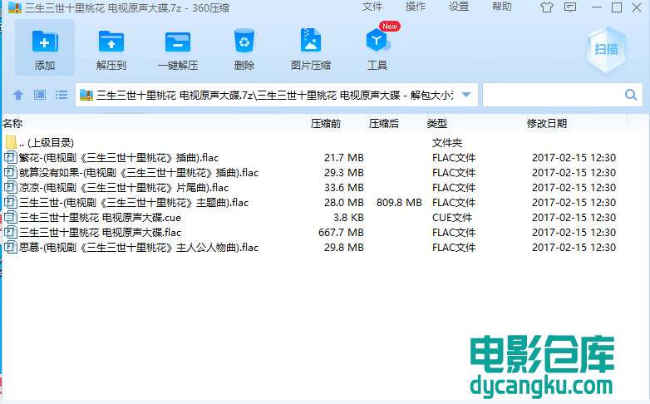Click the skin (shirt) icon in the title bar
650x404 pixels.
[546, 7]
